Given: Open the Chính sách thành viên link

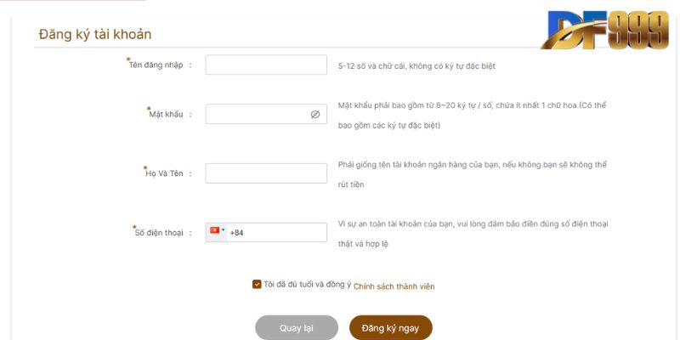Looking at the screenshot, I should point(394,286).
